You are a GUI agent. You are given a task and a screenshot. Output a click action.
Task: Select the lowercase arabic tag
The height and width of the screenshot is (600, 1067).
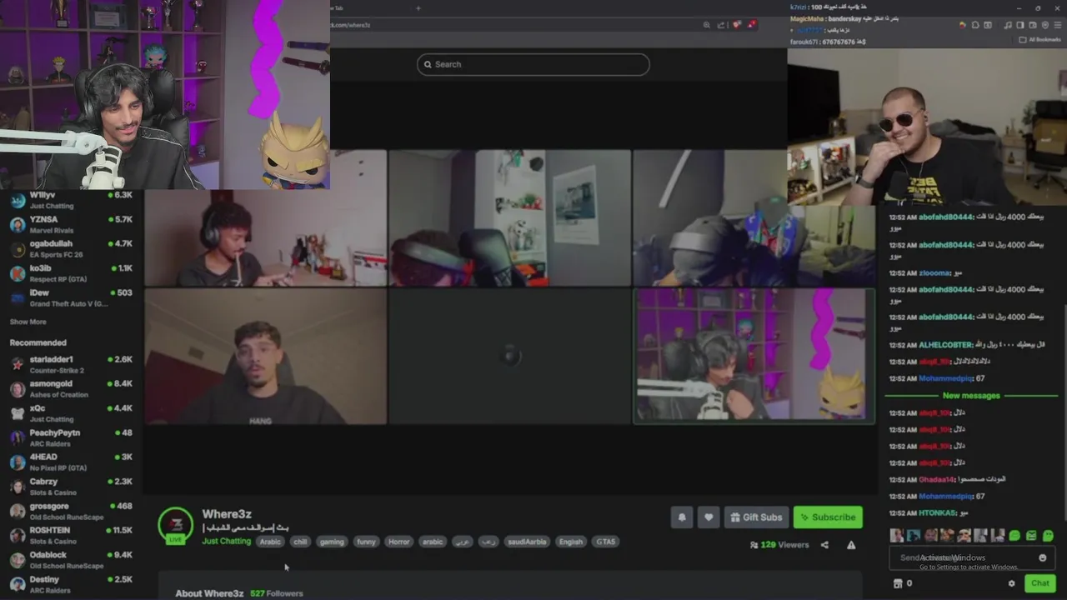tap(433, 542)
